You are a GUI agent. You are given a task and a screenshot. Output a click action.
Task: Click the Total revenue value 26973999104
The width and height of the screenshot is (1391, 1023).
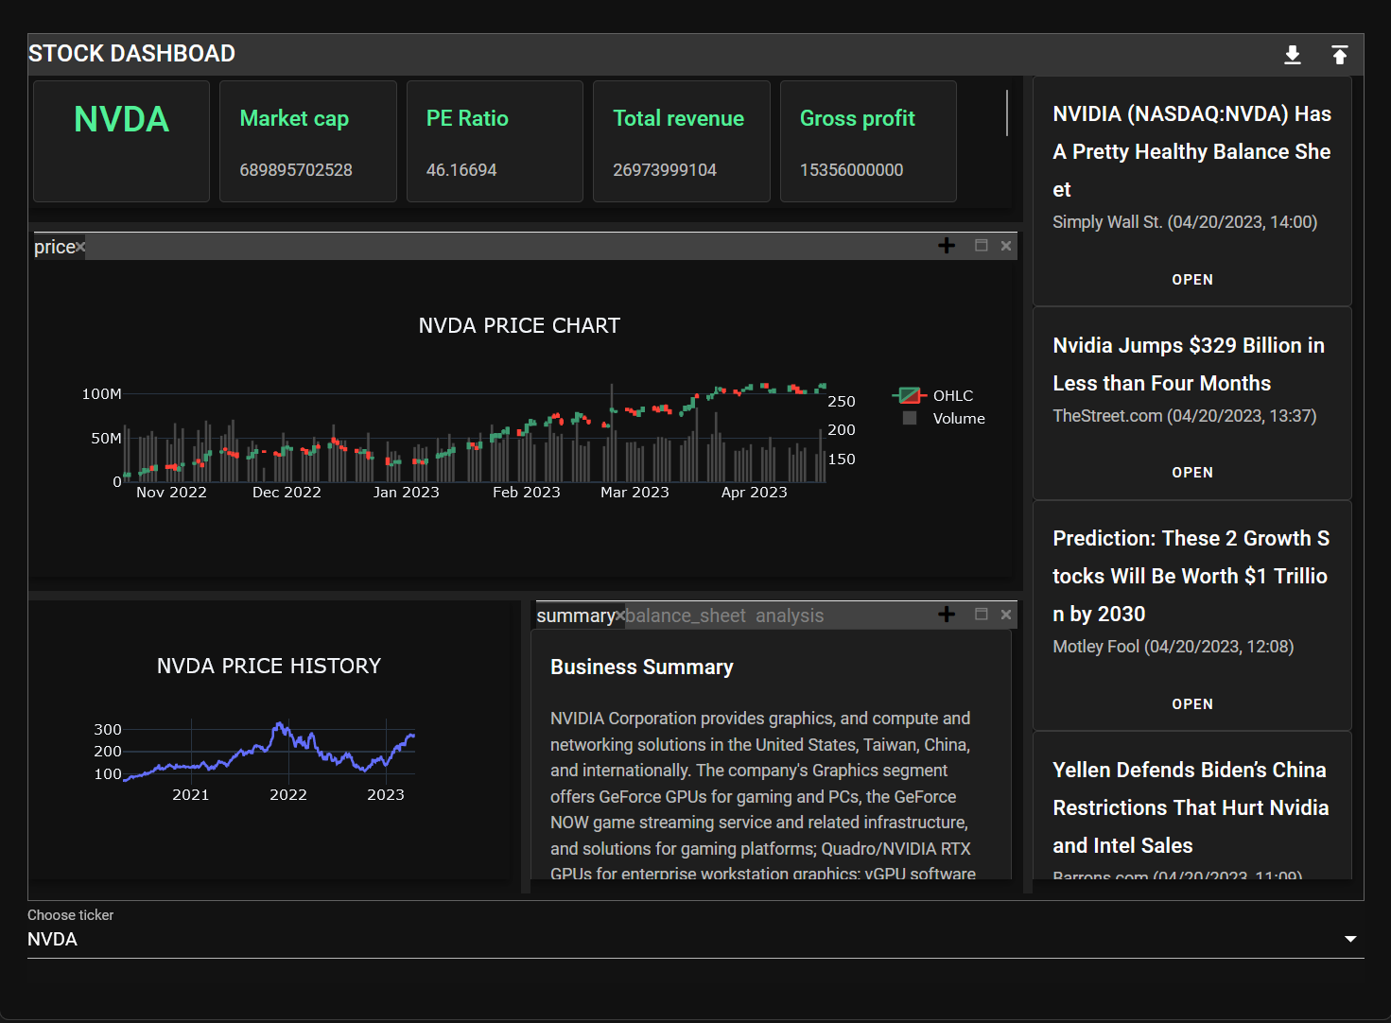665,170
